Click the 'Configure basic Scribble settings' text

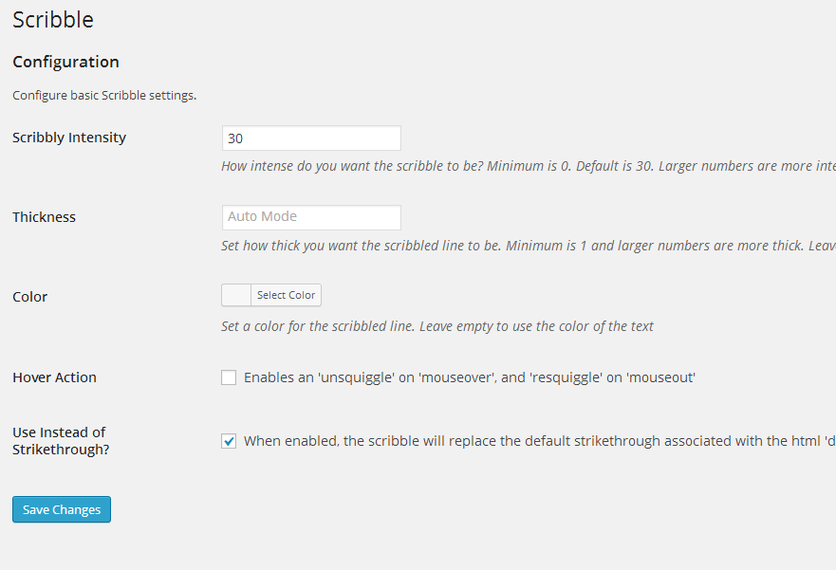pos(104,96)
